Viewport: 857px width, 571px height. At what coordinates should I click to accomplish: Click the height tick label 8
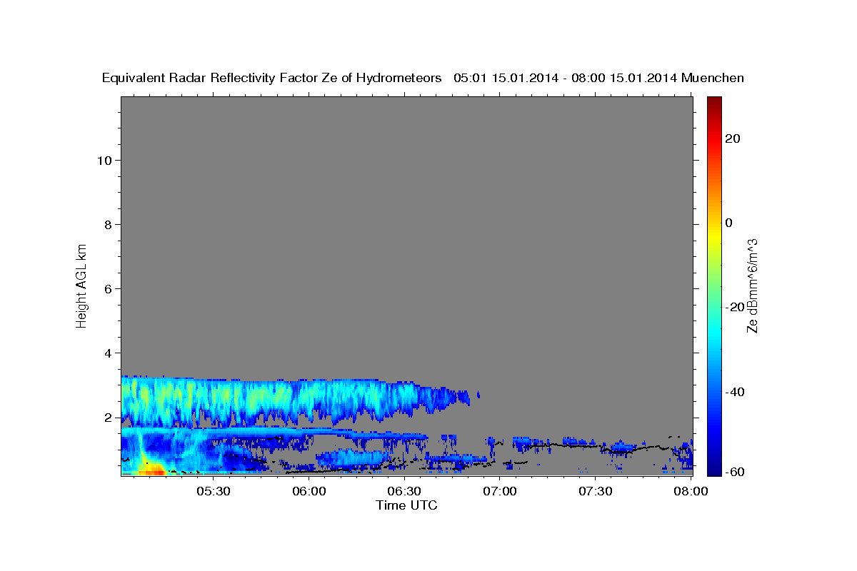click(x=109, y=224)
